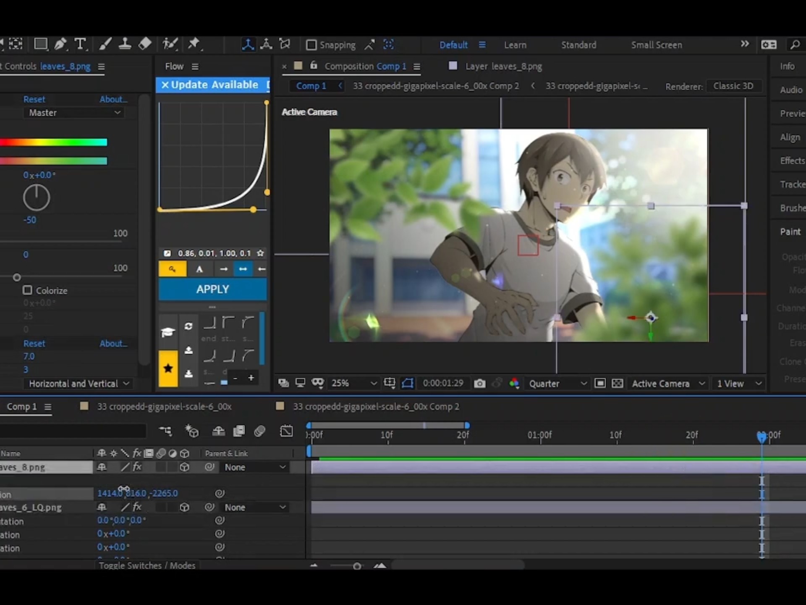This screenshot has height=605, width=806.
Task: Click the refresh presets icon in Flow
Action: tap(188, 326)
